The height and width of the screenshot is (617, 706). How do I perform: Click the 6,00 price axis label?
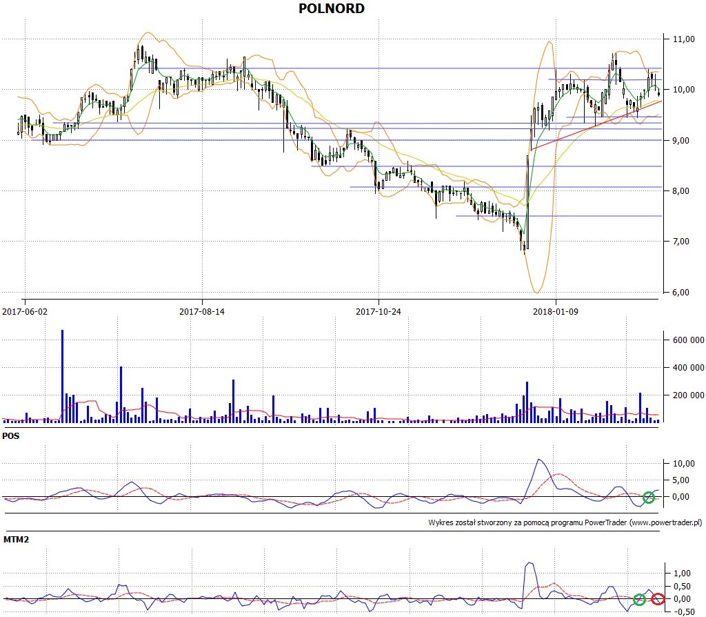tap(680, 293)
